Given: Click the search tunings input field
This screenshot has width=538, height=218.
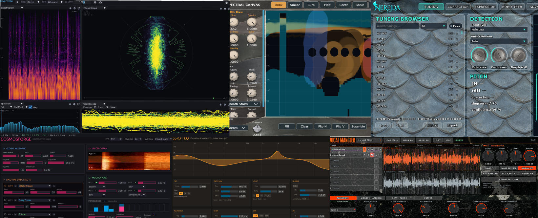Looking at the screenshot, I should pos(397,26).
